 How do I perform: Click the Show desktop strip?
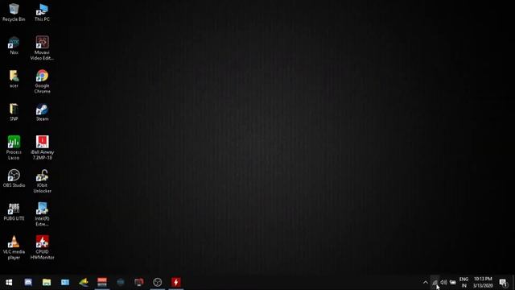click(x=513, y=282)
